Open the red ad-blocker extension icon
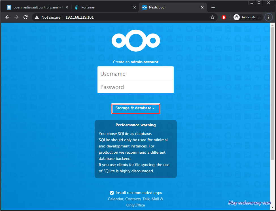 [224, 17]
